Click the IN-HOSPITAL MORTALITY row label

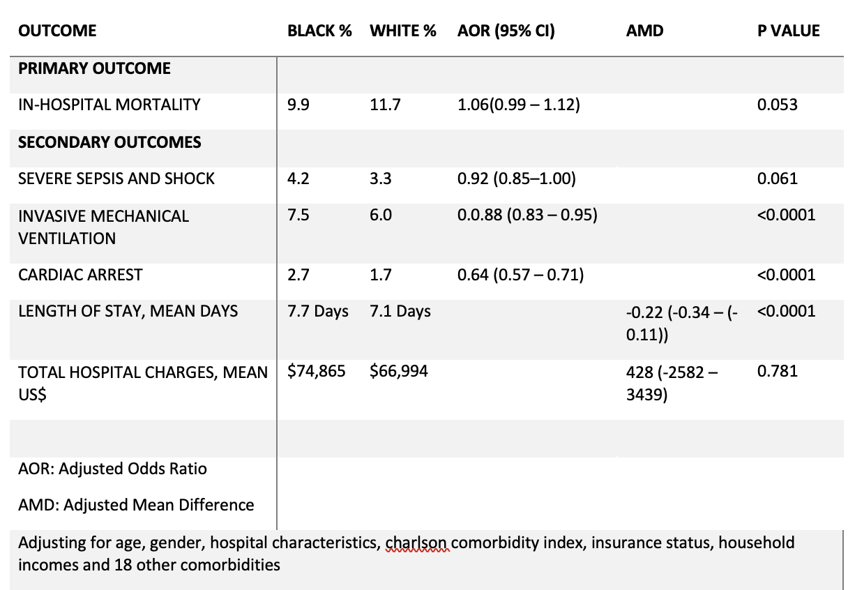tap(109, 105)
